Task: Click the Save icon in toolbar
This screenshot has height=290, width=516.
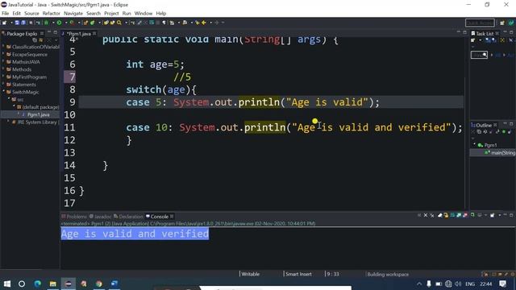Action: tap(17, 23)
